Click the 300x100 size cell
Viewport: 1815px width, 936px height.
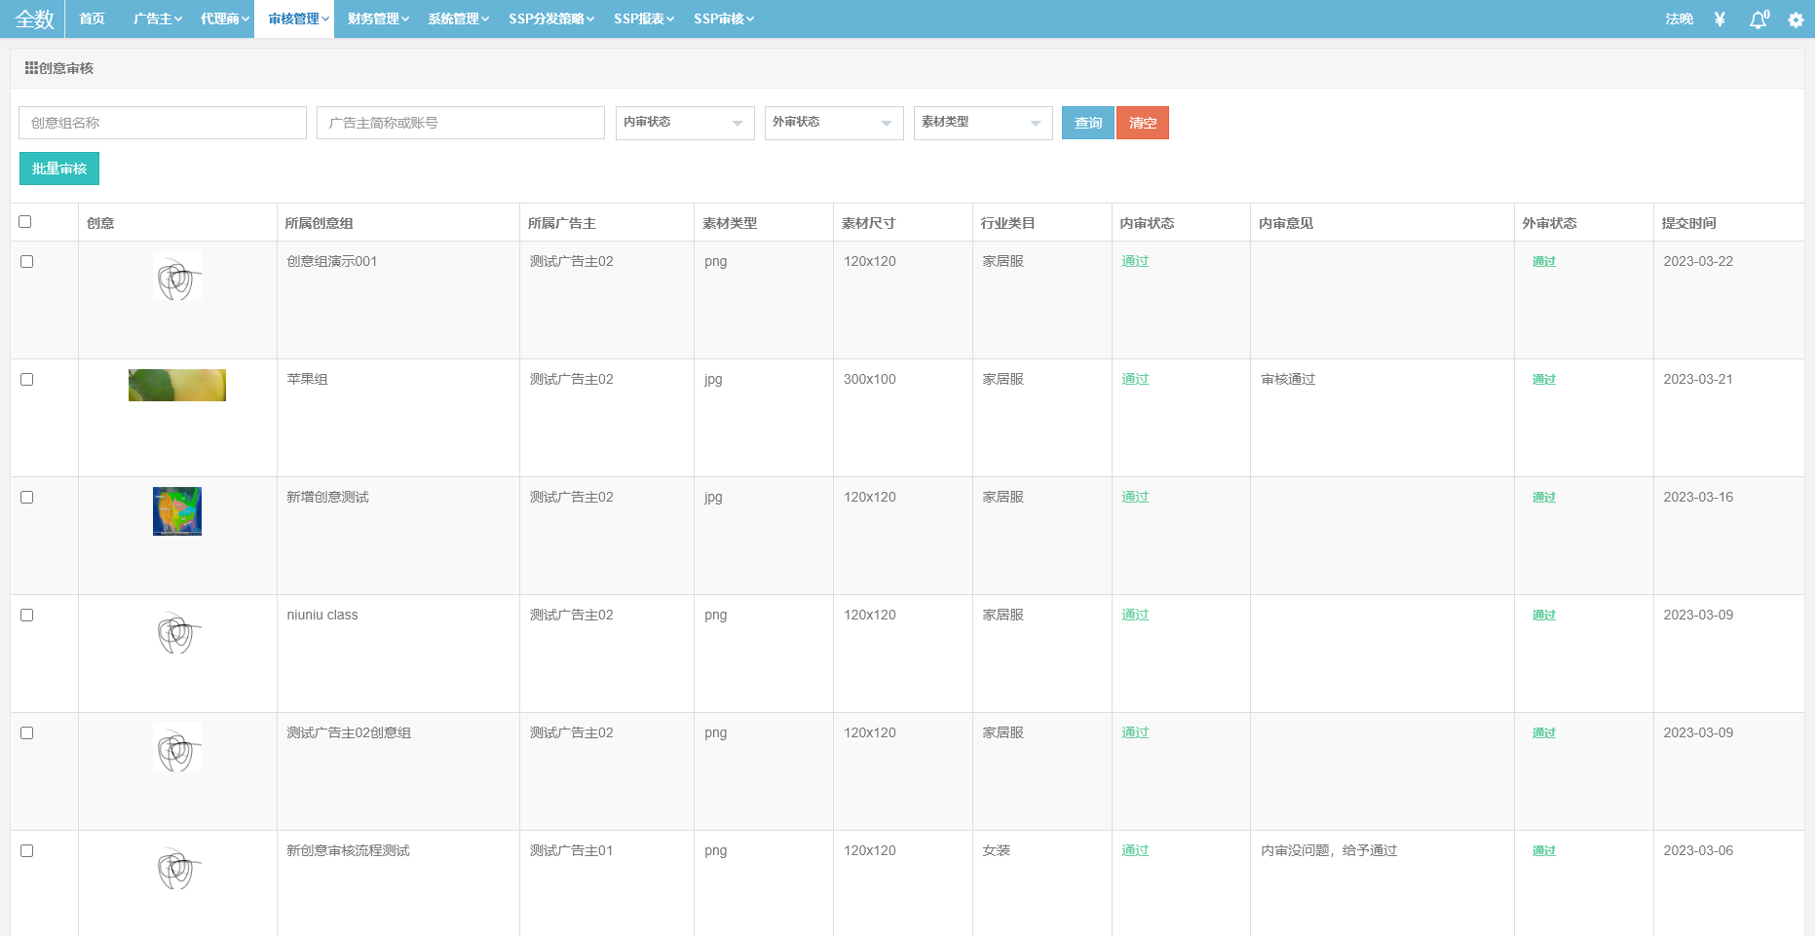(x=870, y=379)
